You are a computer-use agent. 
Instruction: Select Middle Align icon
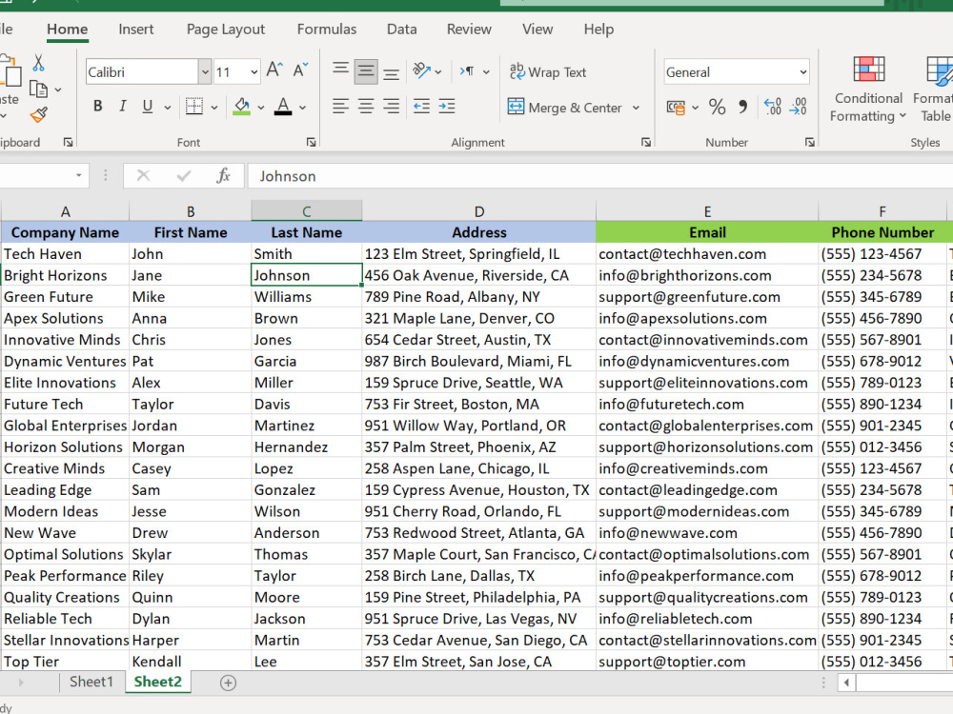[366, 71]
